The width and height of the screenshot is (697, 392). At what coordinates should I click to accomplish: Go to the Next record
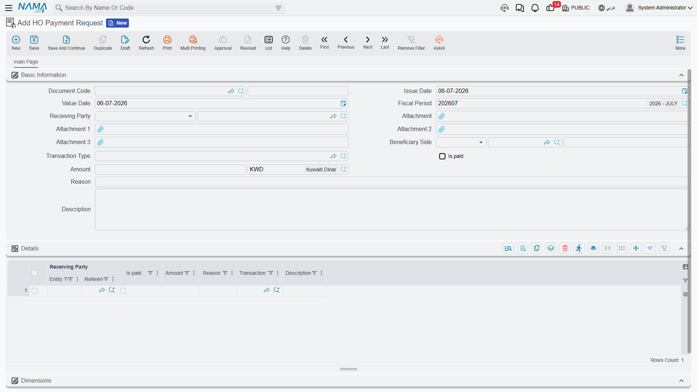(x=367, y=42)
